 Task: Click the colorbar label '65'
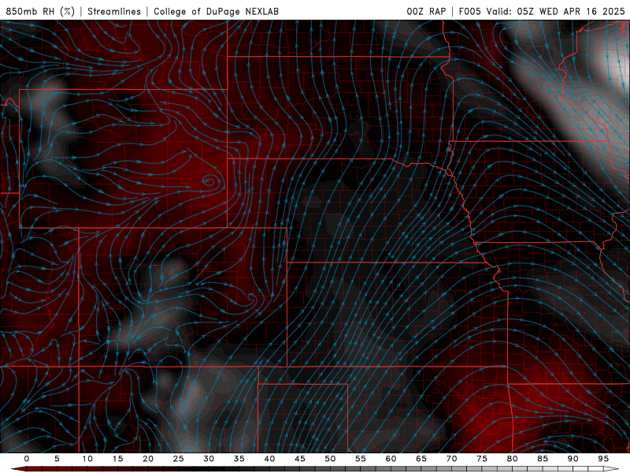click(x=421, y=459)
